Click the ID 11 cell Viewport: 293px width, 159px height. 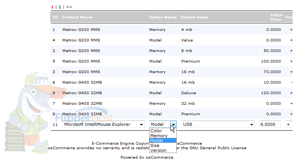tap(55, 124)
